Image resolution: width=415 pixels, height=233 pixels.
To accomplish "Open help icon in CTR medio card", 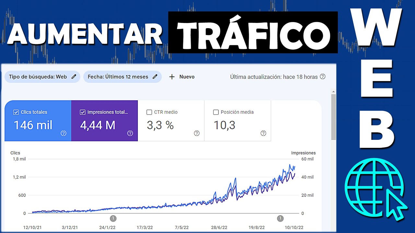I will [197, 133].
